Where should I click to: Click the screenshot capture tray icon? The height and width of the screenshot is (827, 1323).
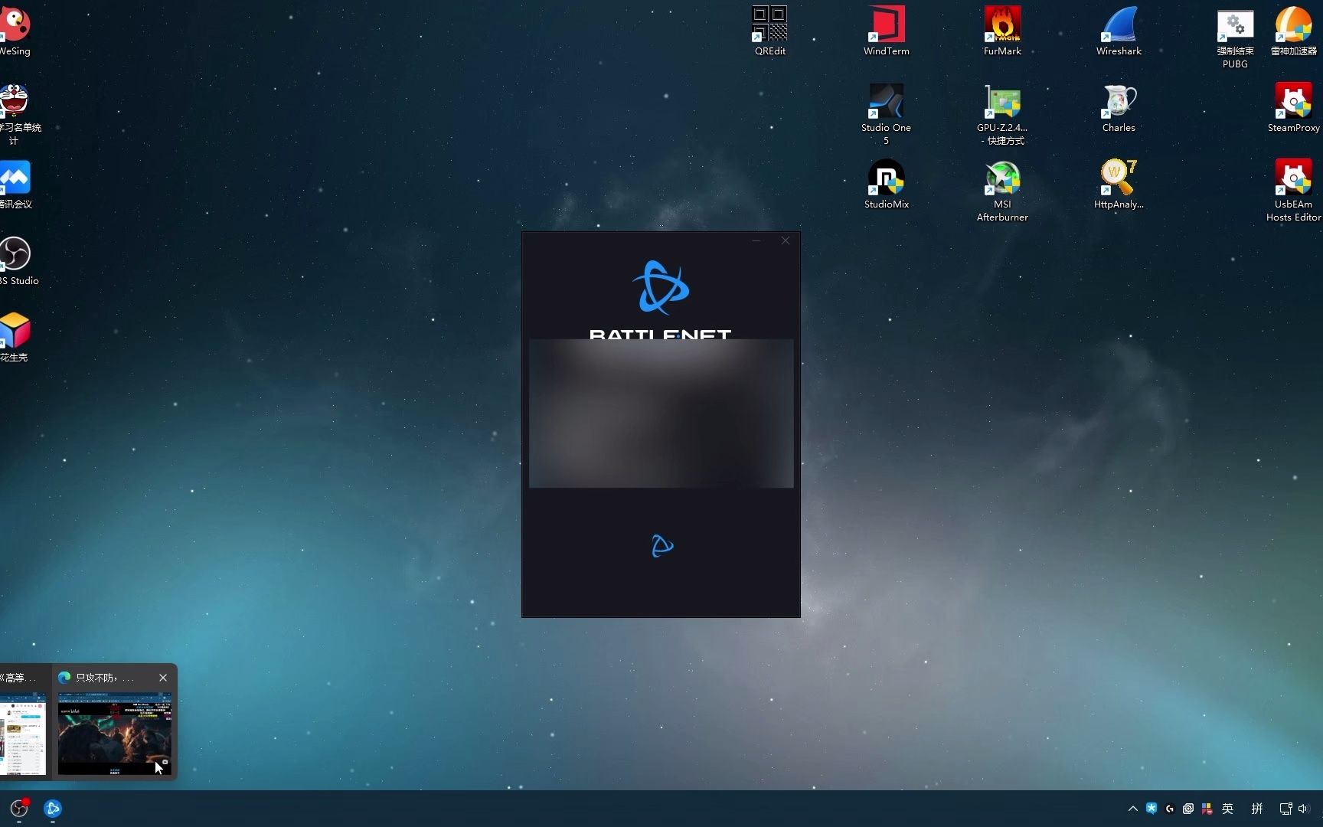pyautogui.click(x=1188, y=809)
